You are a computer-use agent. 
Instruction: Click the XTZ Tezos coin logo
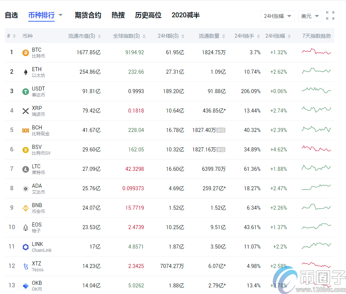[x=26, y=267]
